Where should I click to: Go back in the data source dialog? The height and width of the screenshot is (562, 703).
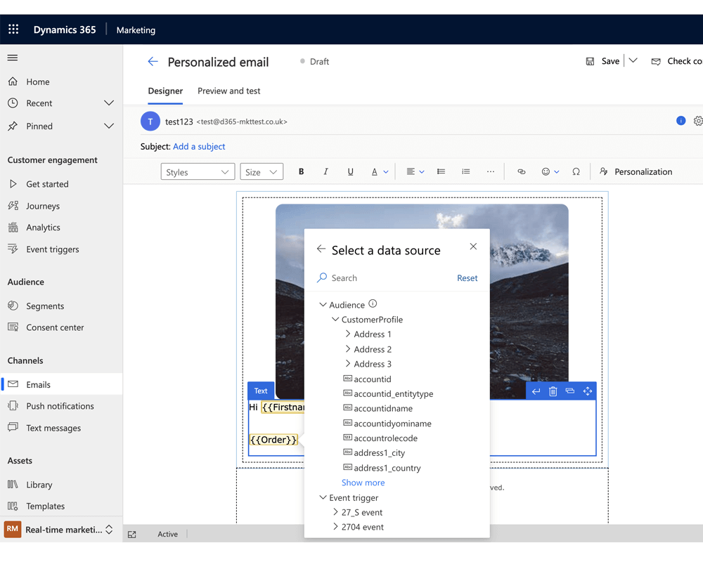[321, 249]
